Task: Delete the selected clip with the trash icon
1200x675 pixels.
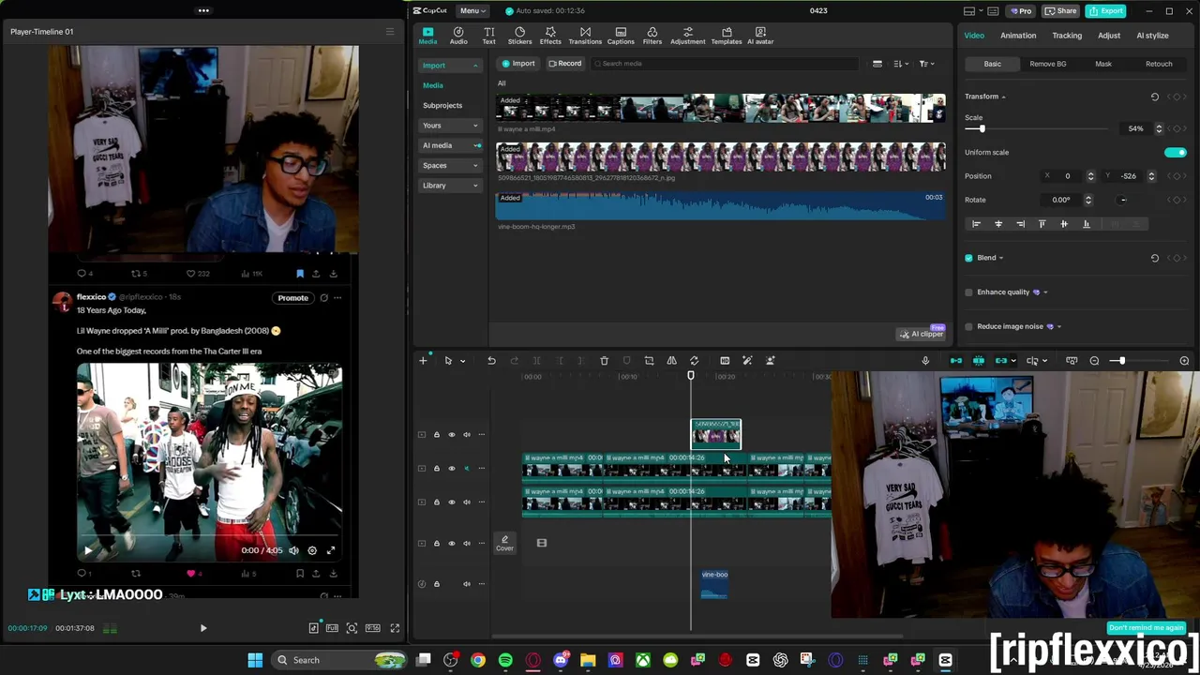Action: click(x=604, y=361)
